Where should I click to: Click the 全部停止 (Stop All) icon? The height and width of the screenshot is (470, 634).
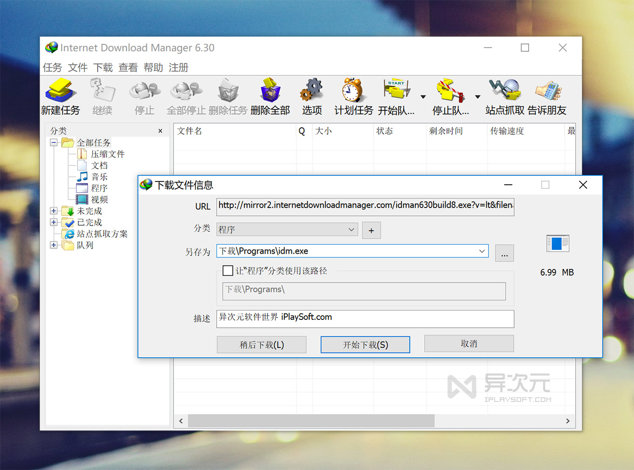point(186,96)
